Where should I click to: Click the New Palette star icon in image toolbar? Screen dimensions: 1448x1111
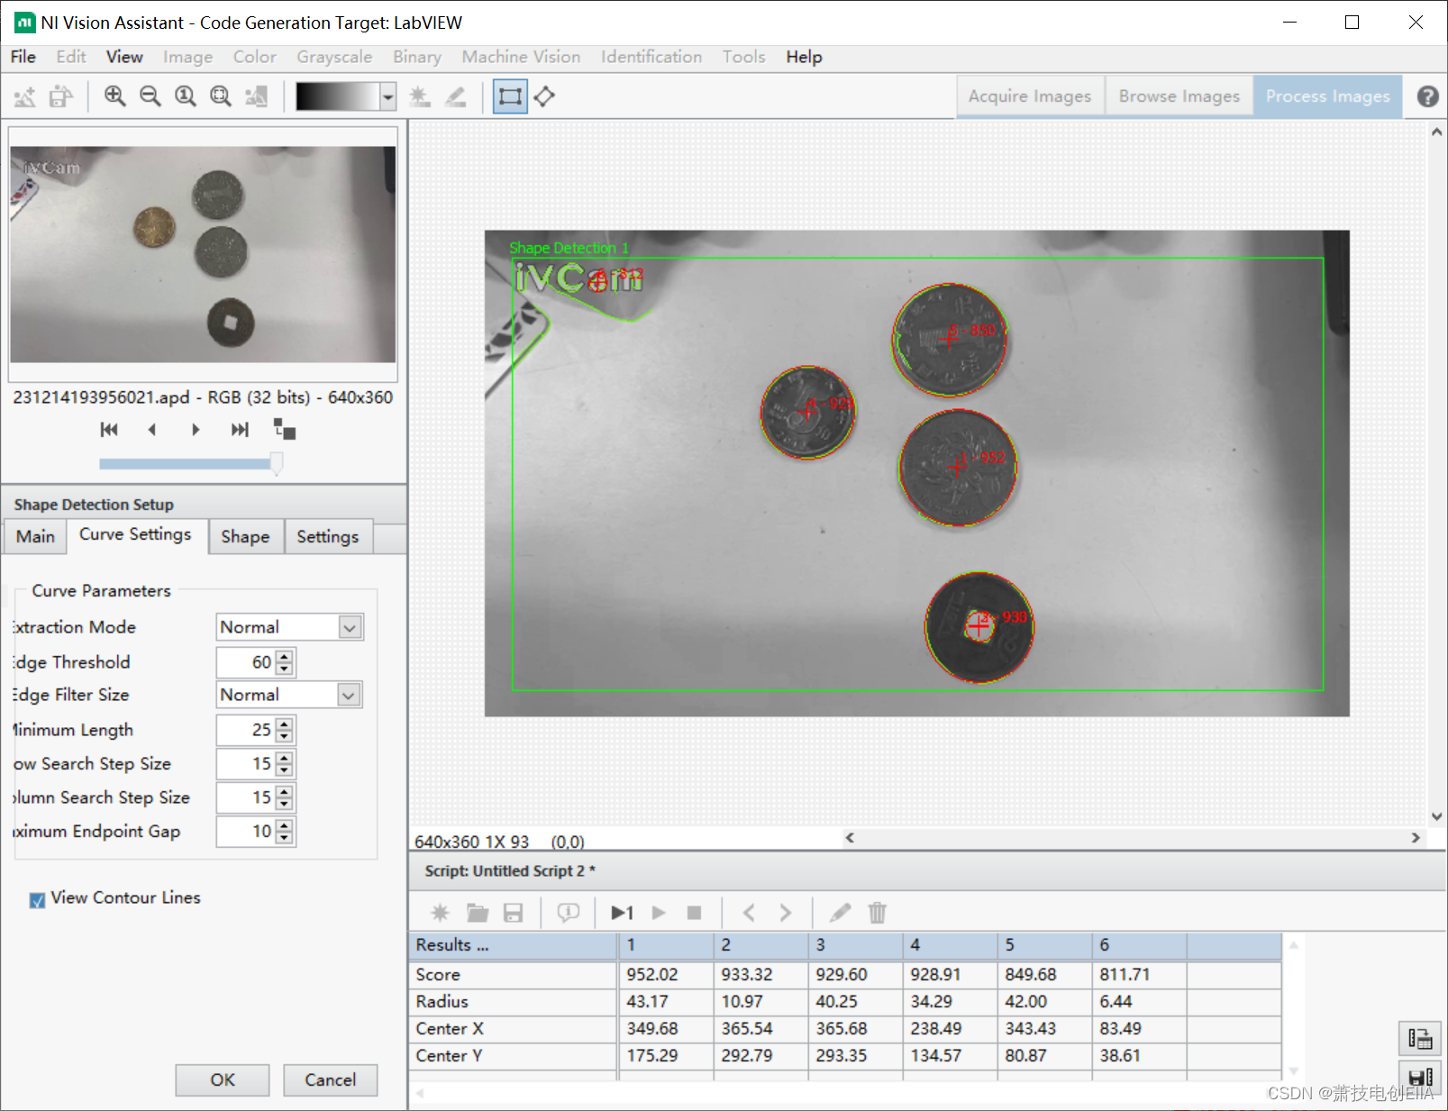tap(420, 96)
